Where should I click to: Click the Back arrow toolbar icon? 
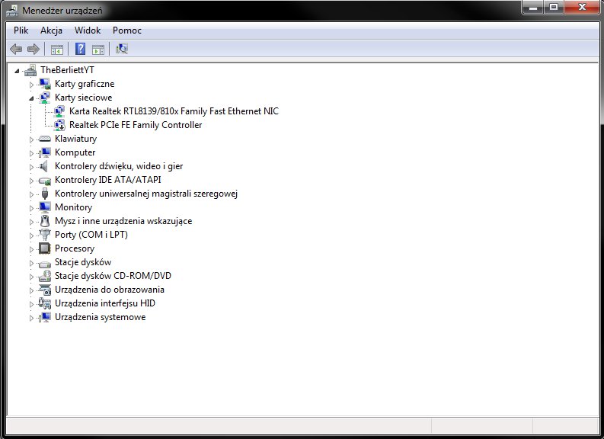(x=16, y=49)
